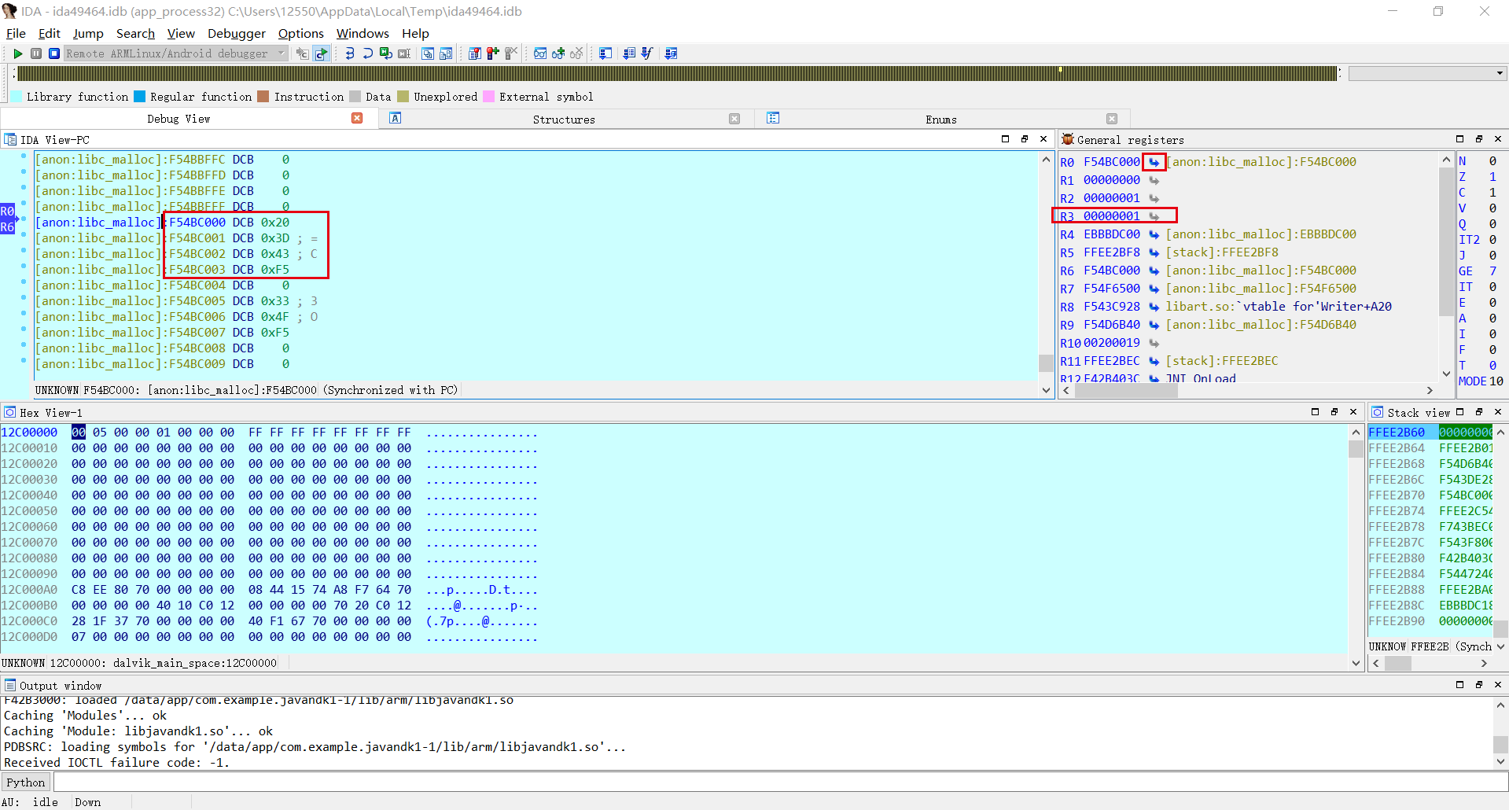Maximize the IDA View-PC panel

[x=1005, y=139]
